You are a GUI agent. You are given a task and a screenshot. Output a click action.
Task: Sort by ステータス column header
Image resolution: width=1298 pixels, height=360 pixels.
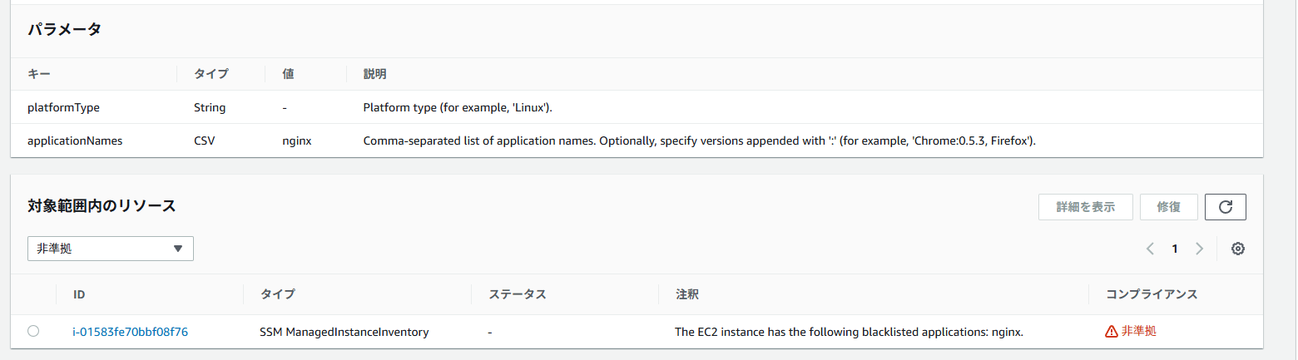pyautogui.click(x=517, y=294)
